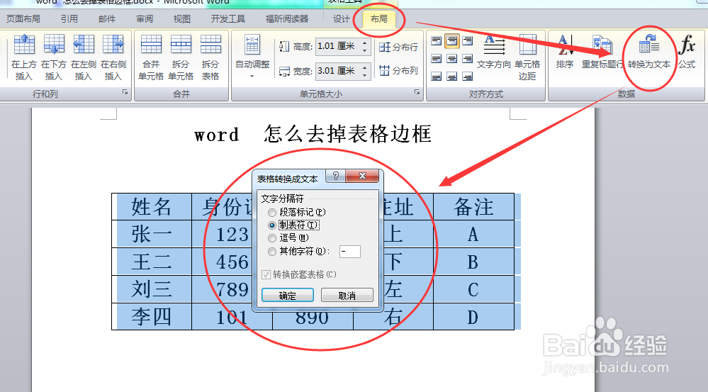
Task: Close the 表格转换成文本 dialog
Action: click(x=362, y=176)
